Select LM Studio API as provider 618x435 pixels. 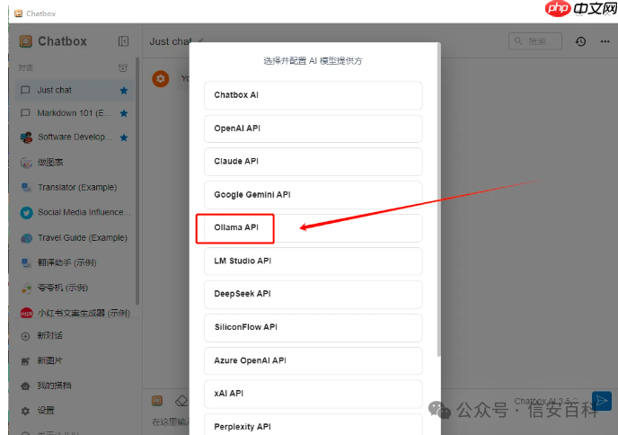(313, 261)
